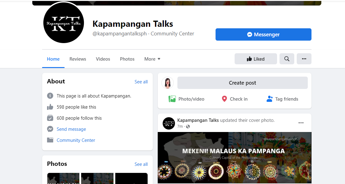The image size is (345, 184).
Task: Click '598 people like this' text
Action: click(76, 107)
